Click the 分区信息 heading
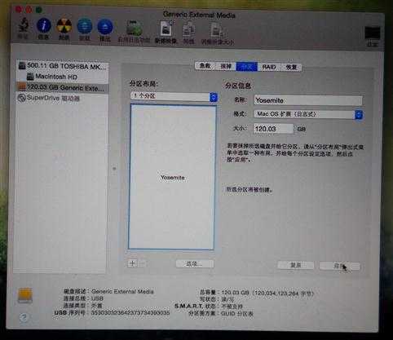This screenshot has width=393, height=340. click(x=238, y=86)
